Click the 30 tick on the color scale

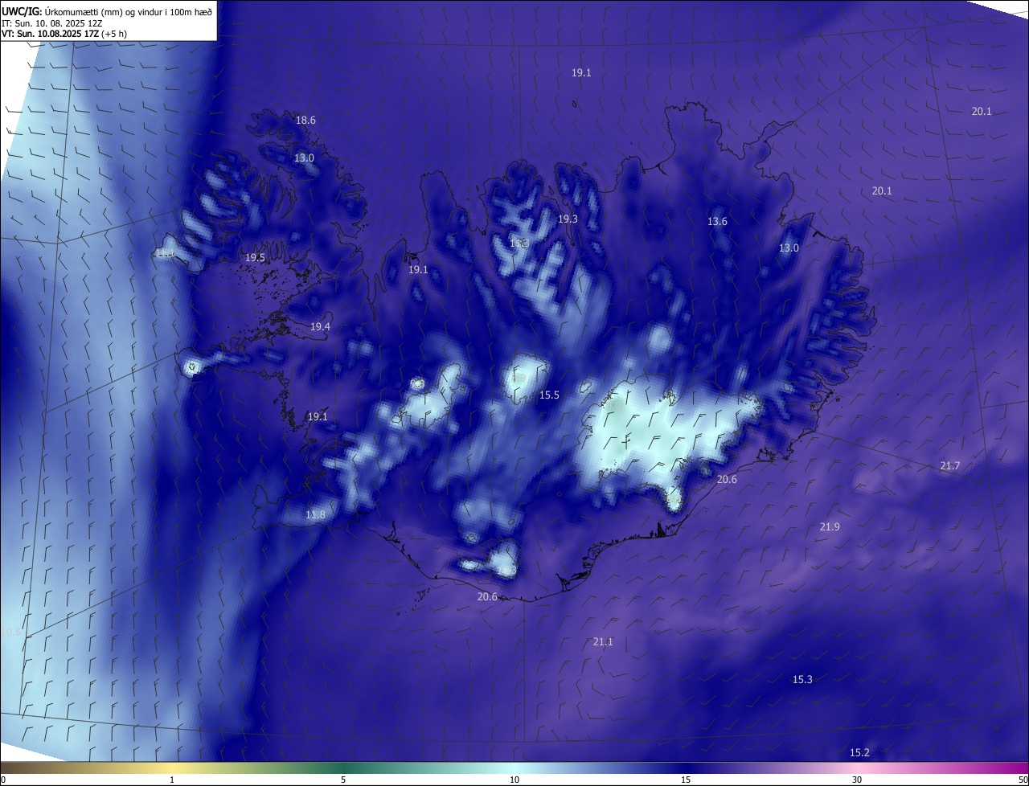click(x=857, y=780)
